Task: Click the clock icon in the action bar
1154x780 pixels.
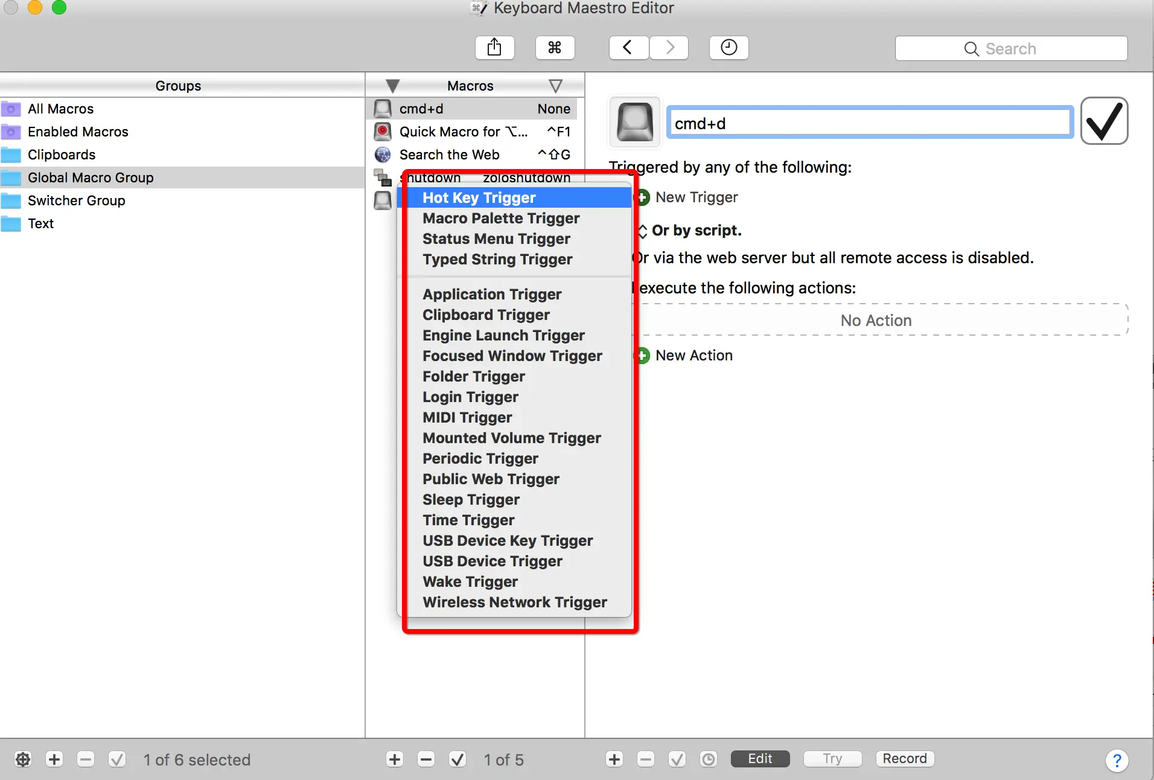Action: point(709,759)
